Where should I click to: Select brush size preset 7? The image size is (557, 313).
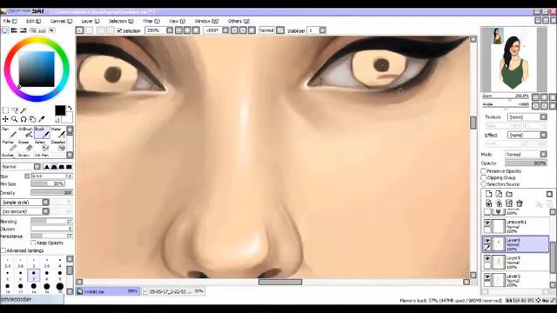coord(33,275)
